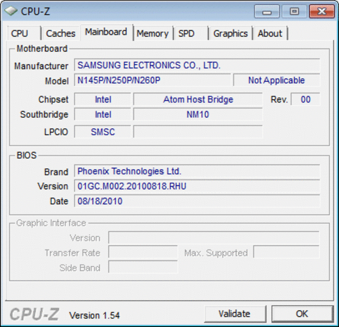339x327 pixels.
Task: Open the CPU tab
Action: pyautogui.click(x=24, y=33)
